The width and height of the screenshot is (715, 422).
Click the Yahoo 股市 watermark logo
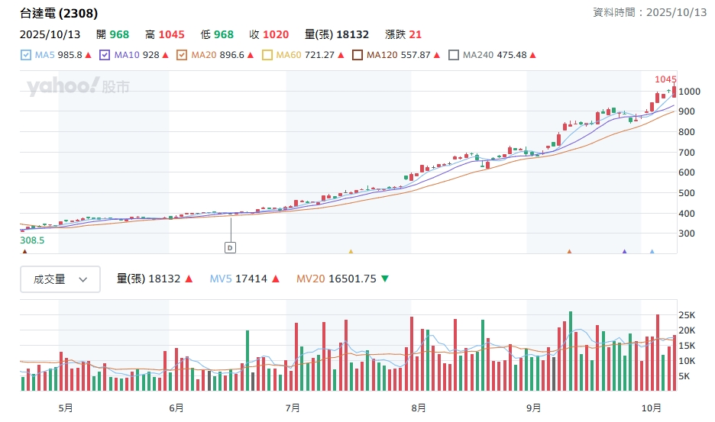tap(79, 87)
